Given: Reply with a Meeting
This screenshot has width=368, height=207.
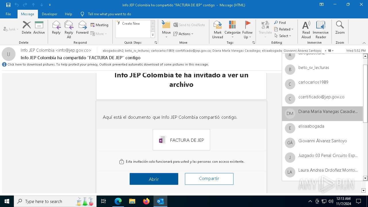Looking at the screenshot, I should point(99,25).
